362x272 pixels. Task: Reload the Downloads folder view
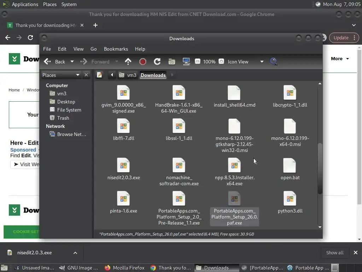click(x=157, y=62)
